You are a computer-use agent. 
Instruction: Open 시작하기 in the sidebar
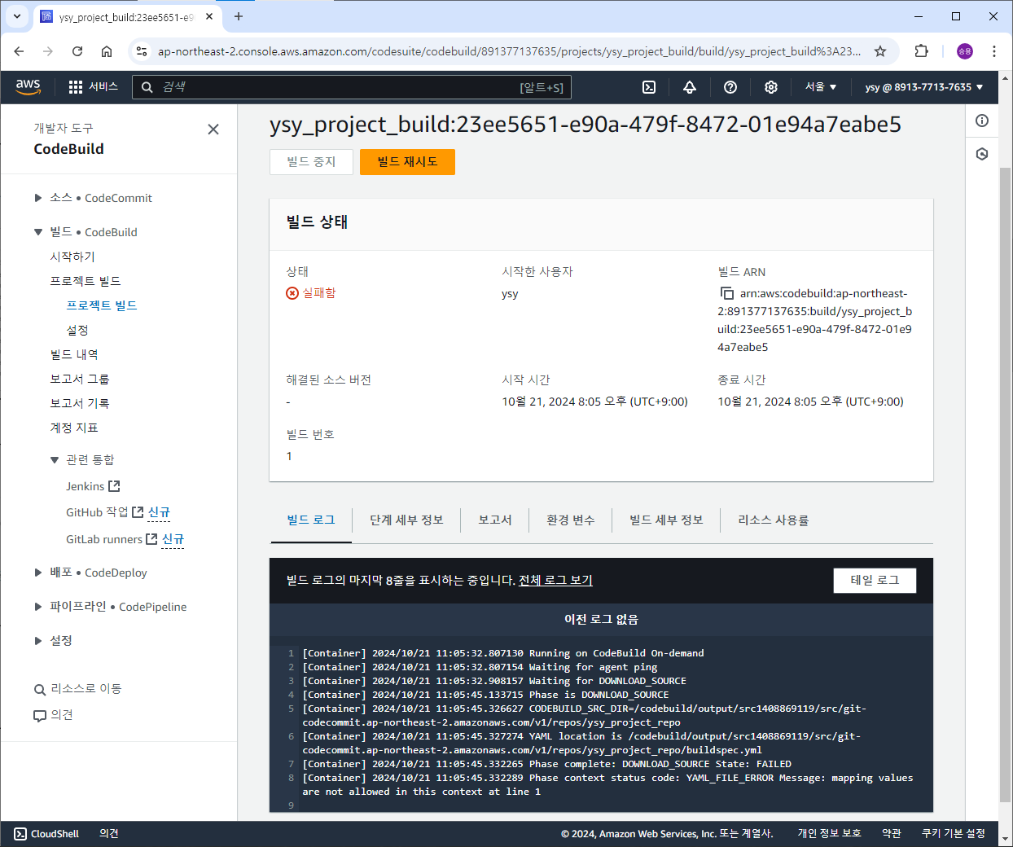(x=72, y=257)
